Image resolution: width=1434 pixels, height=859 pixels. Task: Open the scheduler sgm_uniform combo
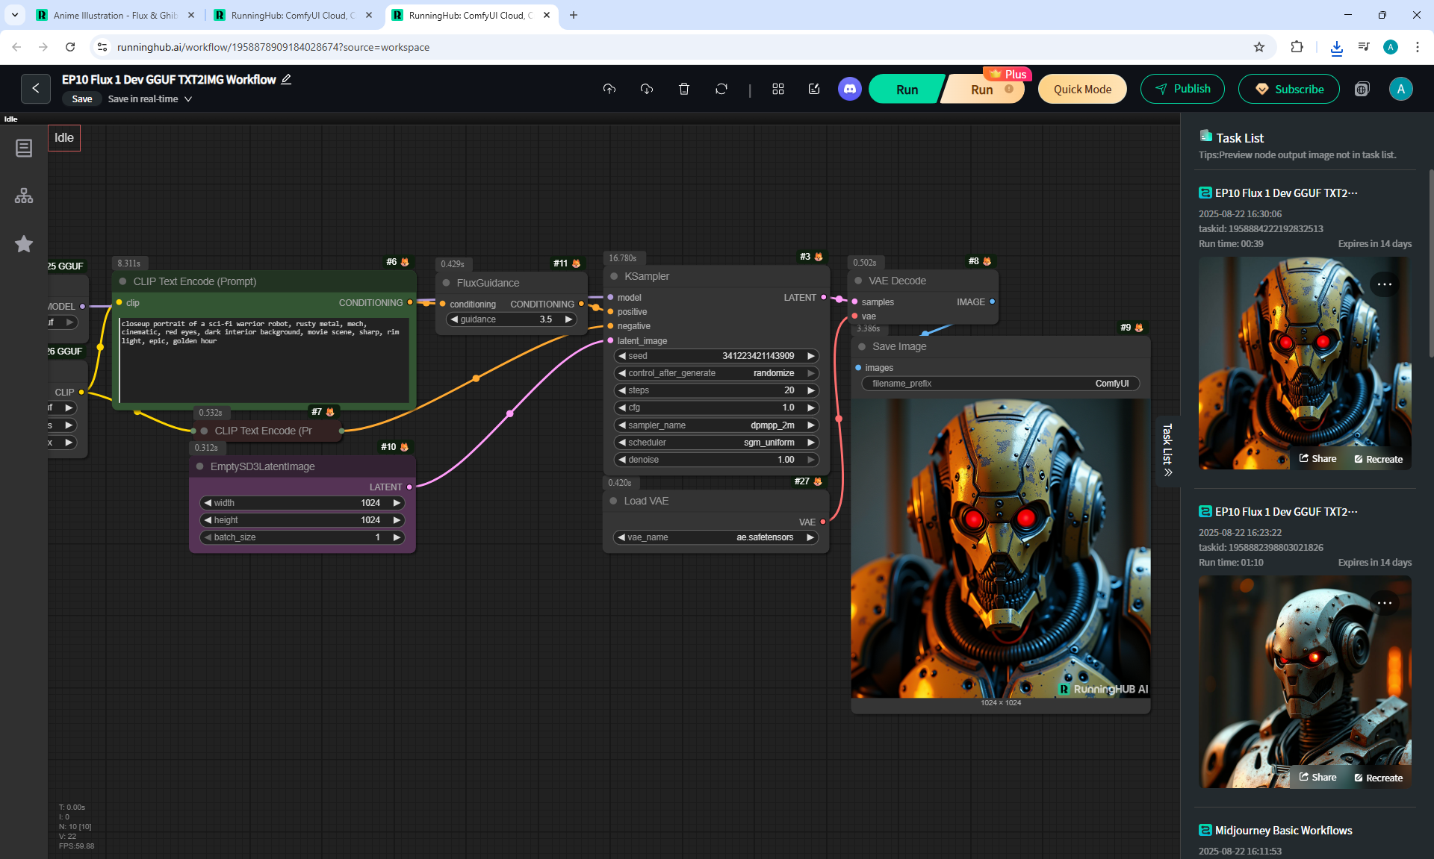[716, 443]
